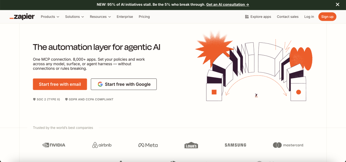346x162 pixels.
Task: Open Get an AI consultation link
Action: tap(227, 4)
